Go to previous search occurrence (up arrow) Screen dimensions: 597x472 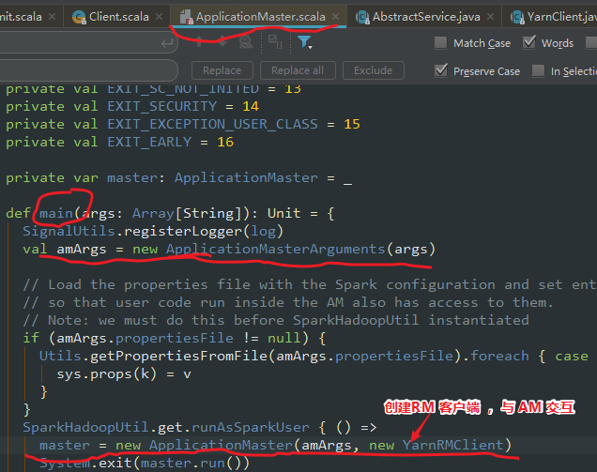(x=199, y=42)
